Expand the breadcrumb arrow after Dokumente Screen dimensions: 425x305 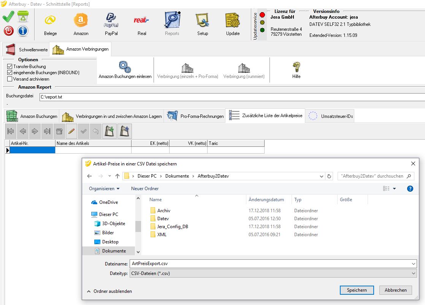tap(193, 176)
